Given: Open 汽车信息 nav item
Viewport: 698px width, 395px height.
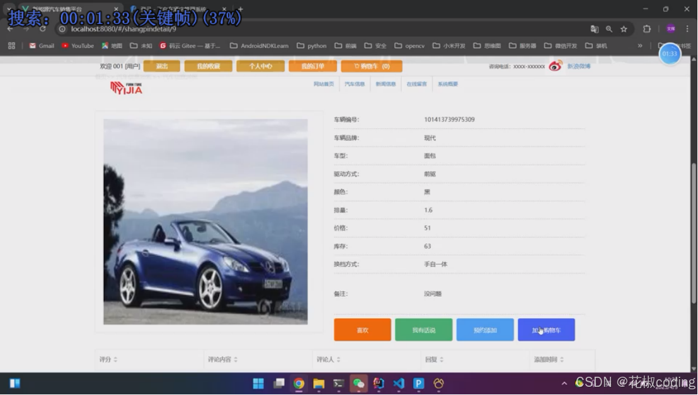Looking at the screenshot, I should pos(354,84).
